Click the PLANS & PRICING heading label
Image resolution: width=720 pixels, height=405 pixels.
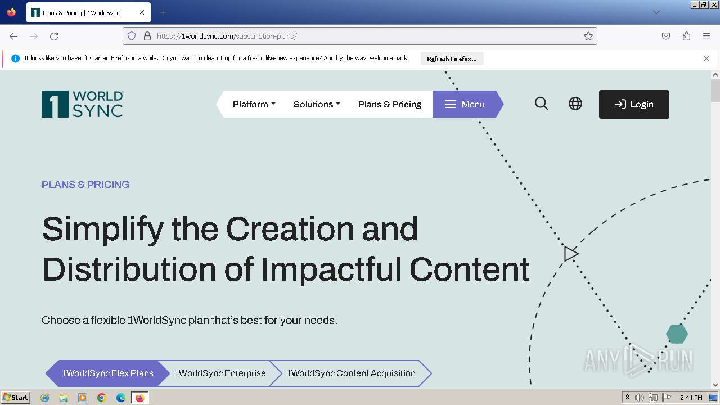tap(85, 184)
